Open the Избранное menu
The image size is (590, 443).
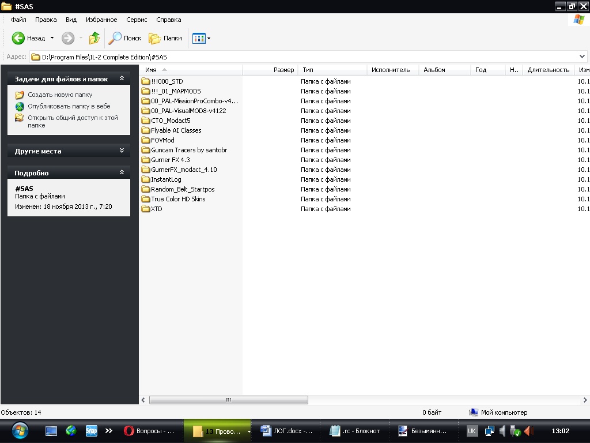101,20
